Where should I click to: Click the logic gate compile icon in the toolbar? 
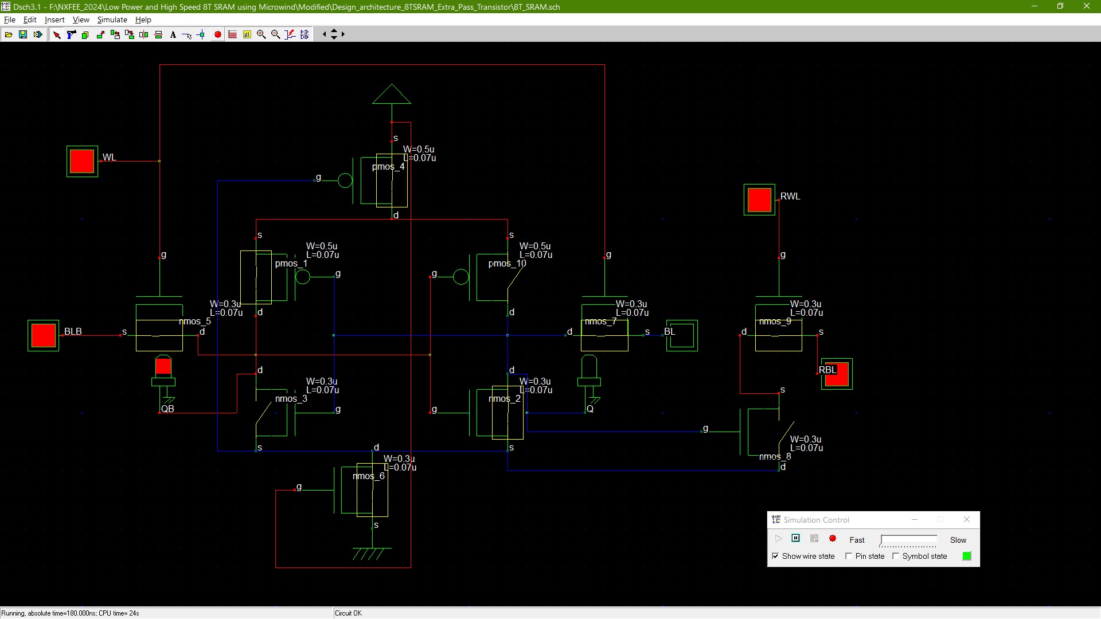point(38,34)
